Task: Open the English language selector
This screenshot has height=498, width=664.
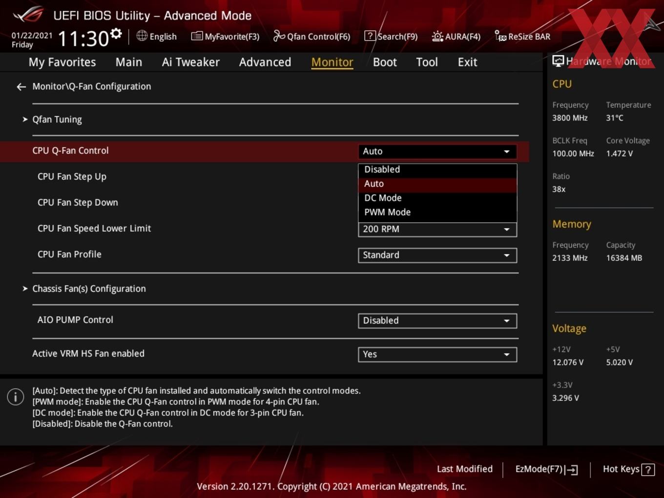Action: (157, 36)
